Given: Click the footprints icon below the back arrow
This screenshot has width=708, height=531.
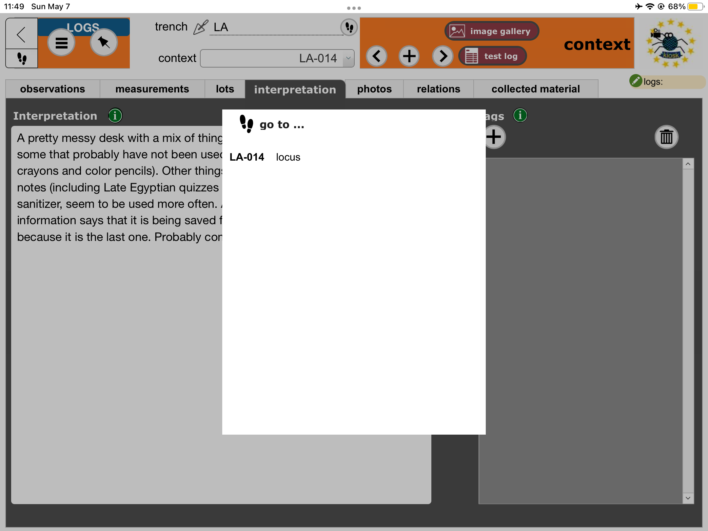Looking at the screenshot, I should point(21,59).
